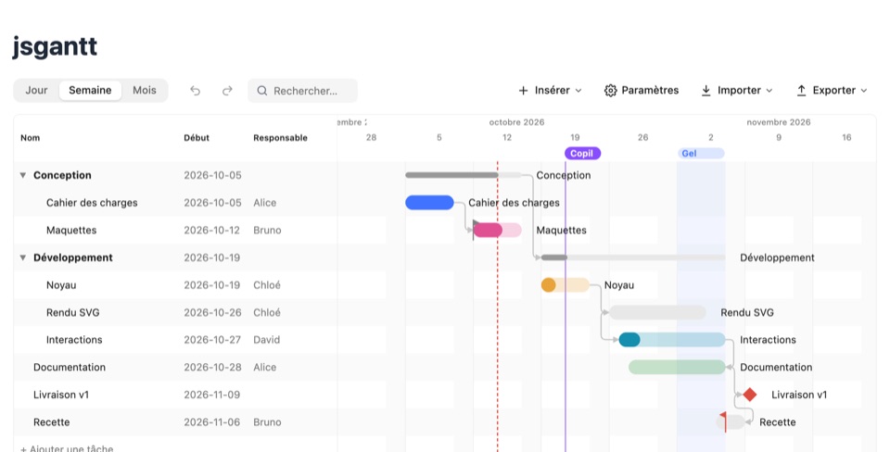Select Interactions row in task list
Image resolution: width=890 pixels, height=452 pixels.
175,340
